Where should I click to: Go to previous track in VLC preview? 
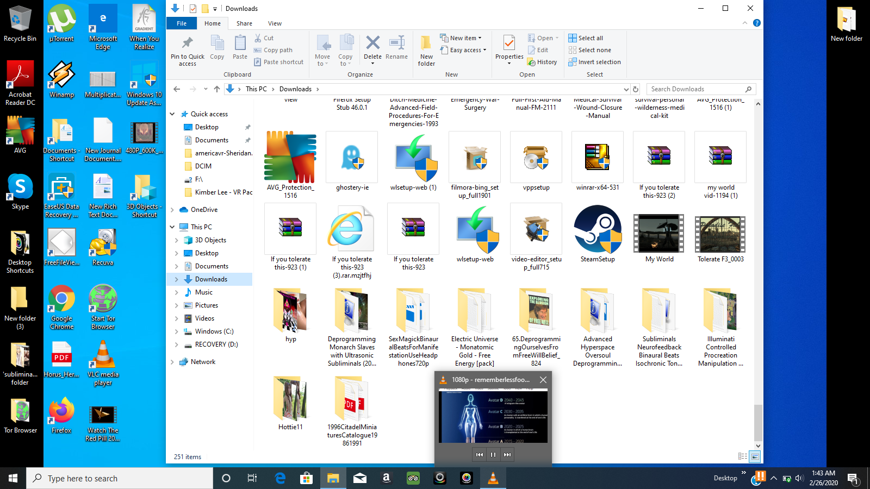pos(479,455)
